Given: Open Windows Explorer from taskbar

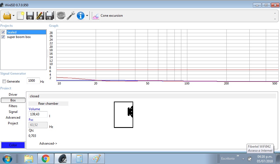Looking at the screenshot, I should (x=29, y=159).
